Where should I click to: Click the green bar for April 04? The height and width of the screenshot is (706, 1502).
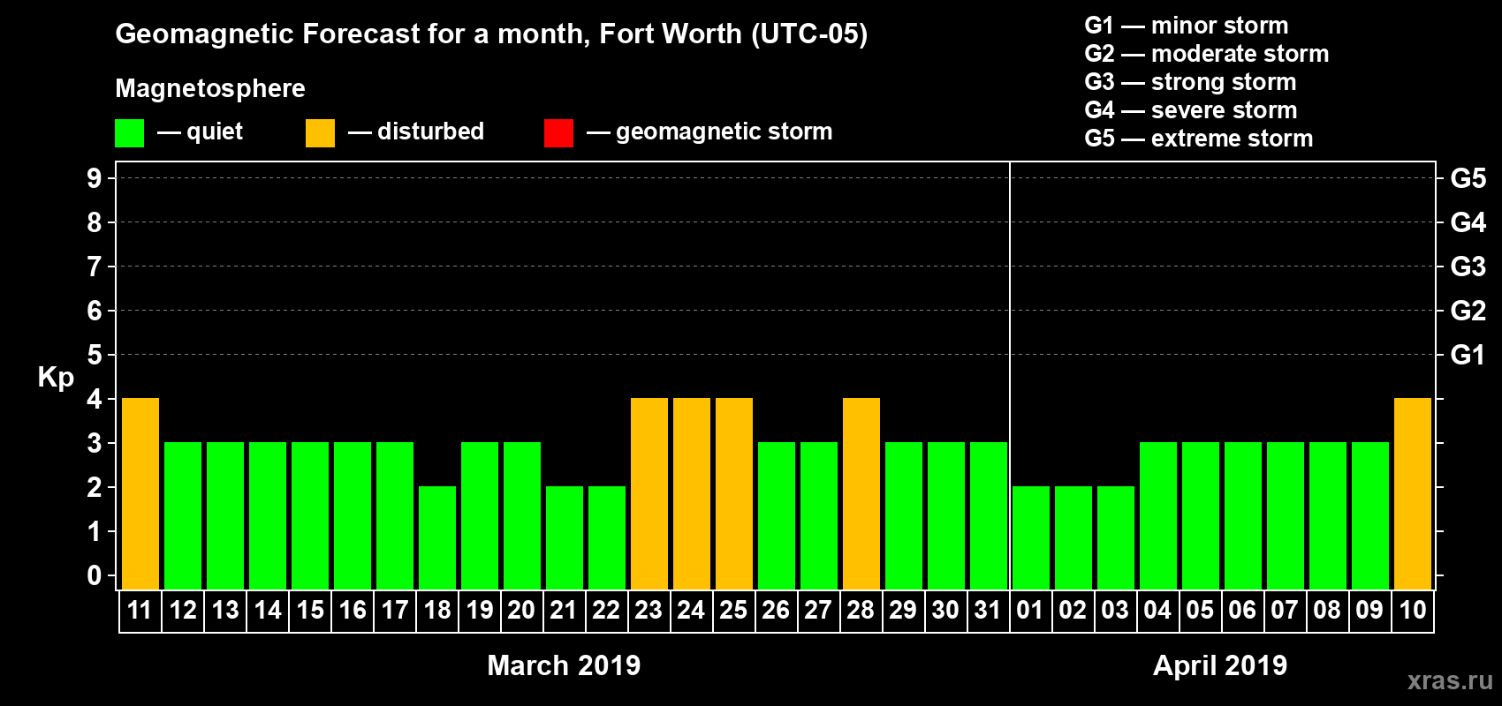click(1158, 515)
